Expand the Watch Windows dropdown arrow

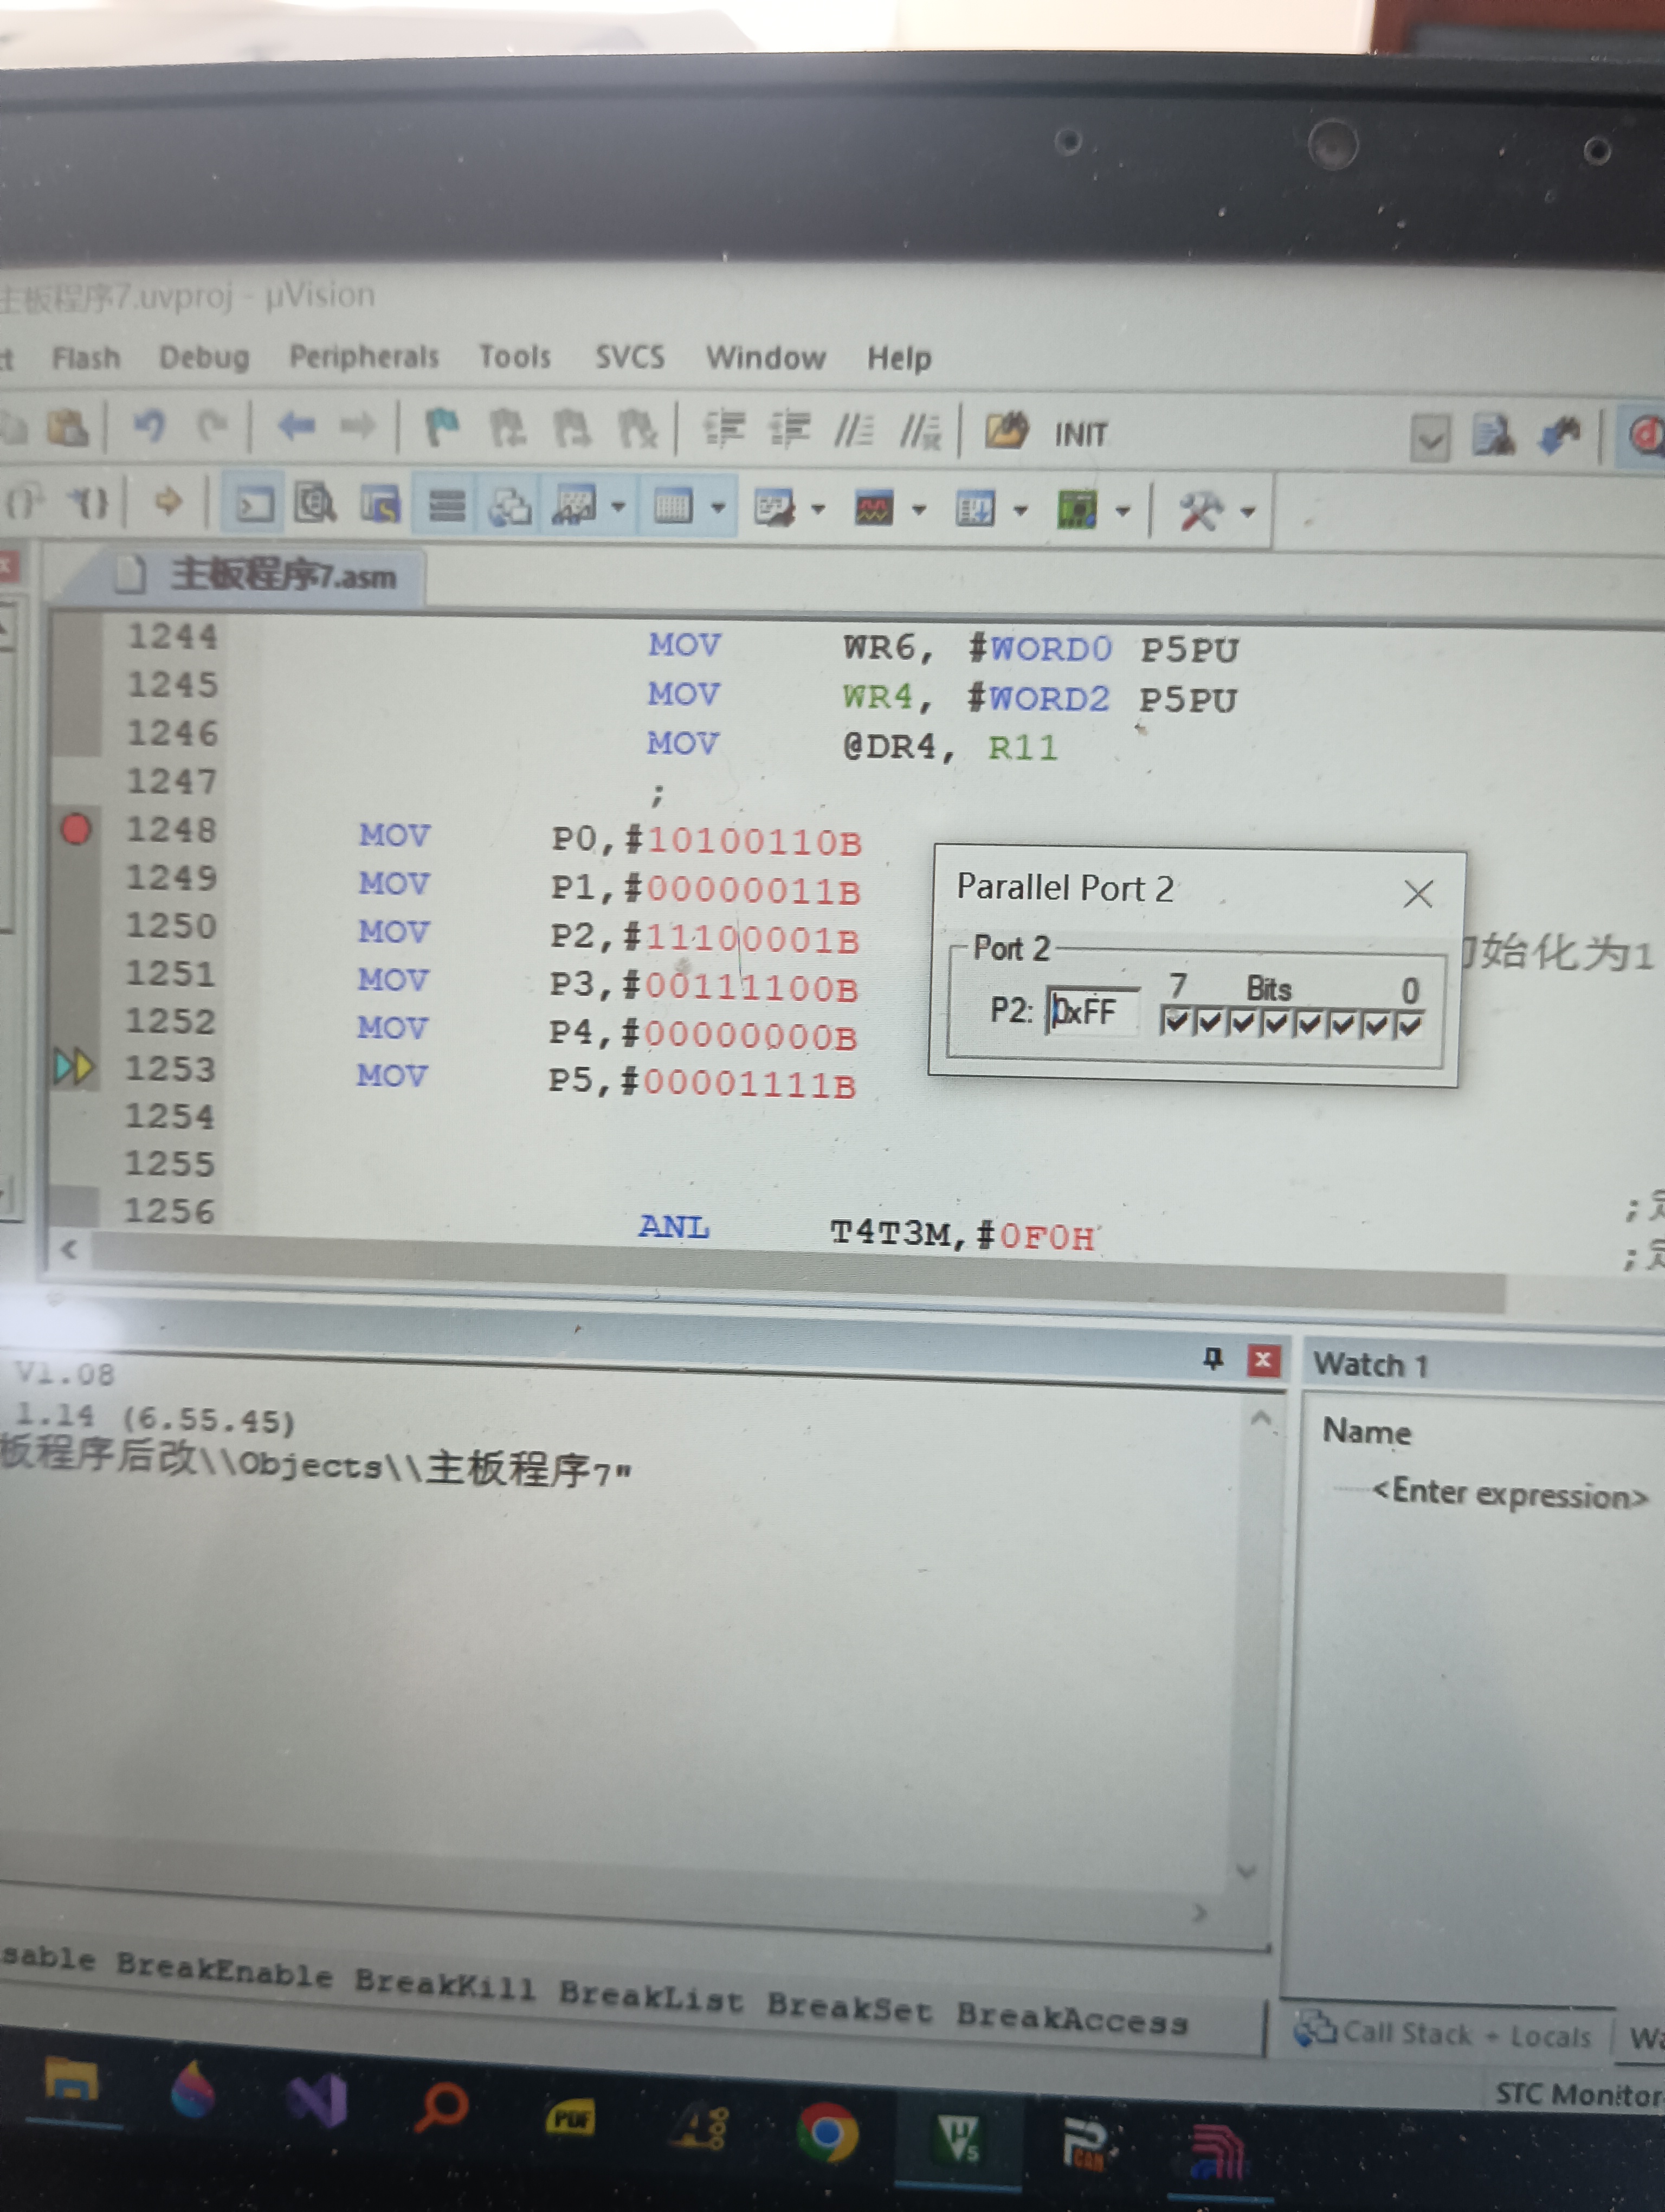point(618,507)
